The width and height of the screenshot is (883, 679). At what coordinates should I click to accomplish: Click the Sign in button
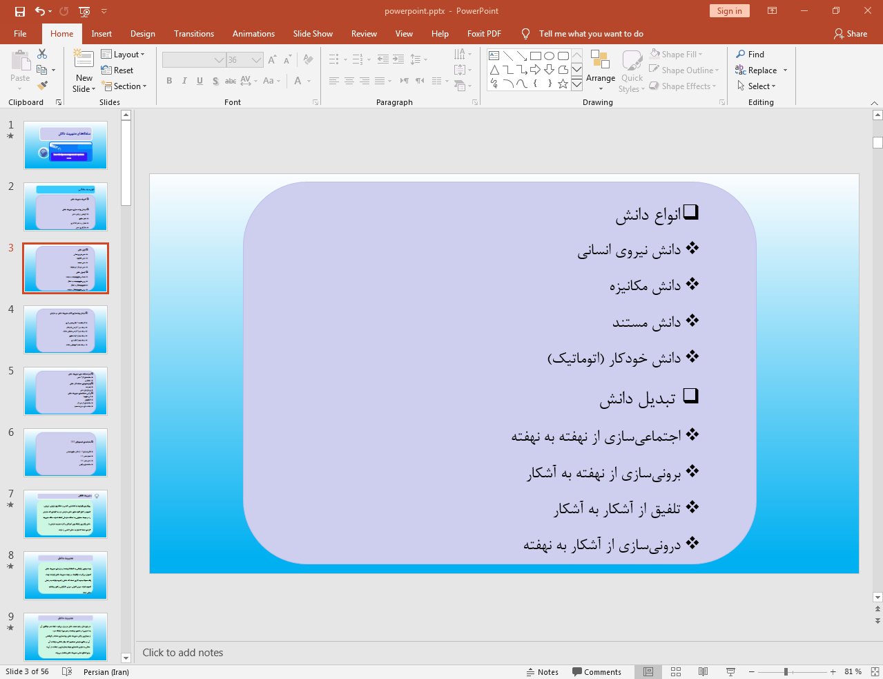(729, 11)
